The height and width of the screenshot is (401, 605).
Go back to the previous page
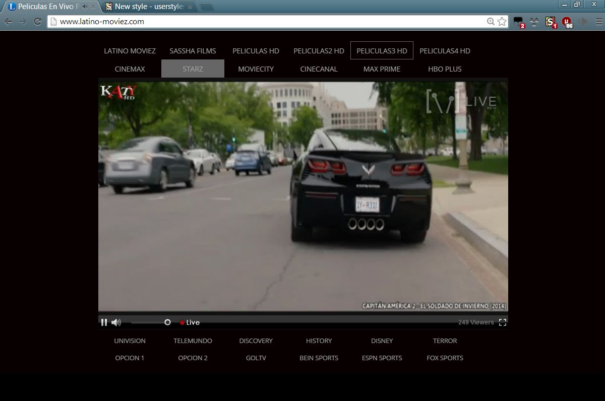click(x=9, y=21)
